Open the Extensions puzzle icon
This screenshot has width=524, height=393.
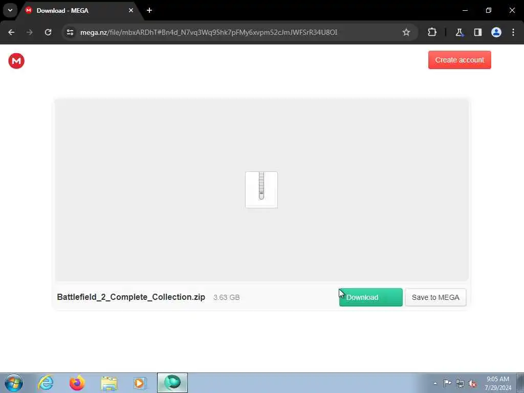432,32
